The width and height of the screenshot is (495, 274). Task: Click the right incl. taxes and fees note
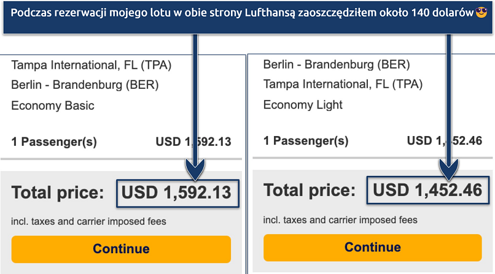(x=340, y=219)
